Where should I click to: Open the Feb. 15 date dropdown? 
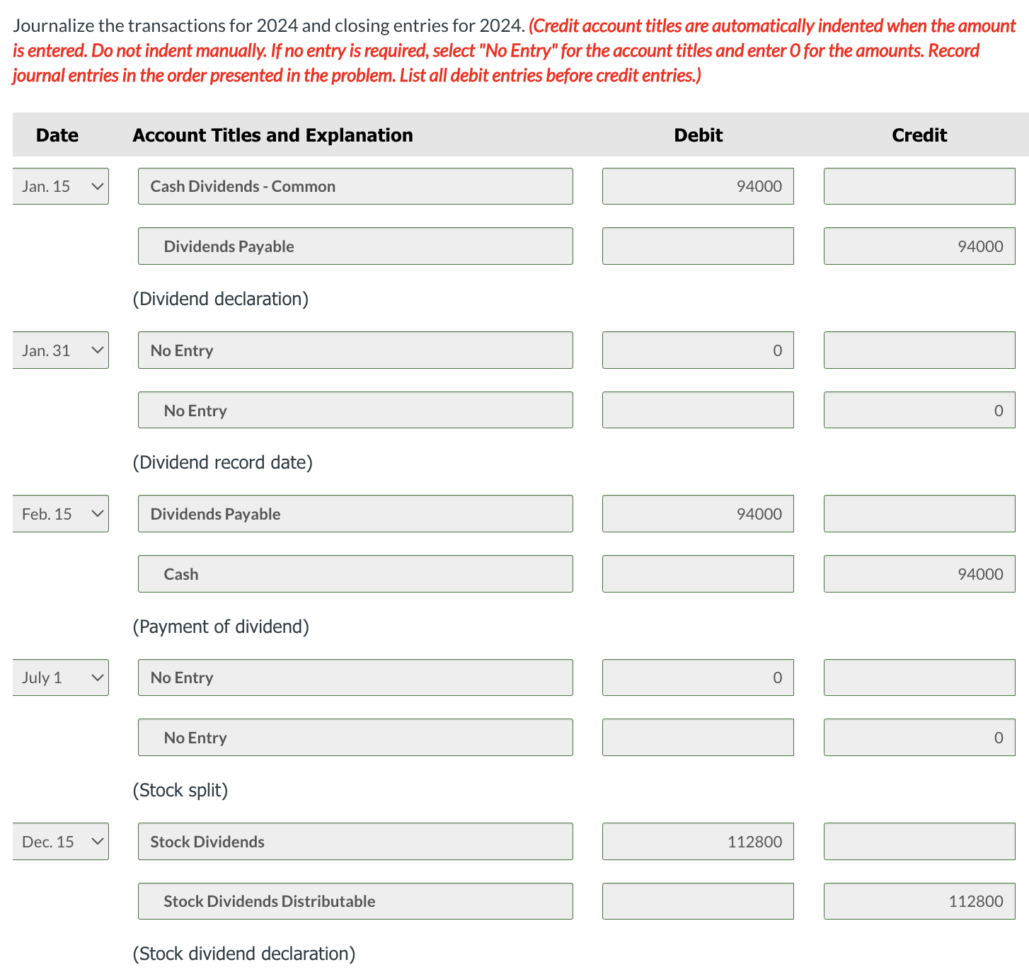(60, 513)
